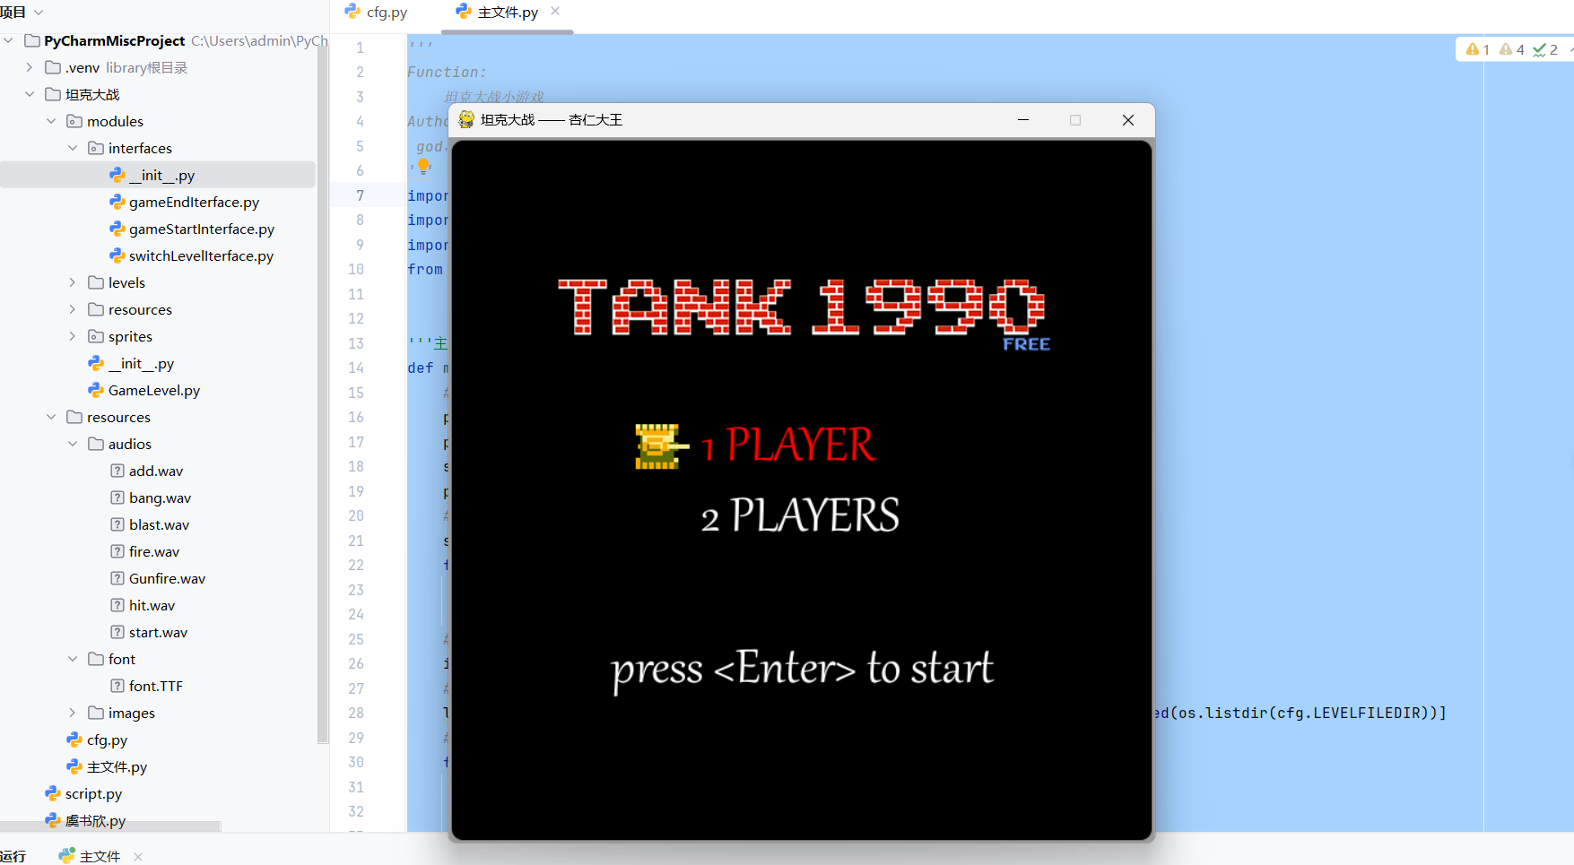Click the Python icon beside cfg.py in tree
This screenshot has height=865, width=1574.
pyautogui.click(x=74, y=740)
